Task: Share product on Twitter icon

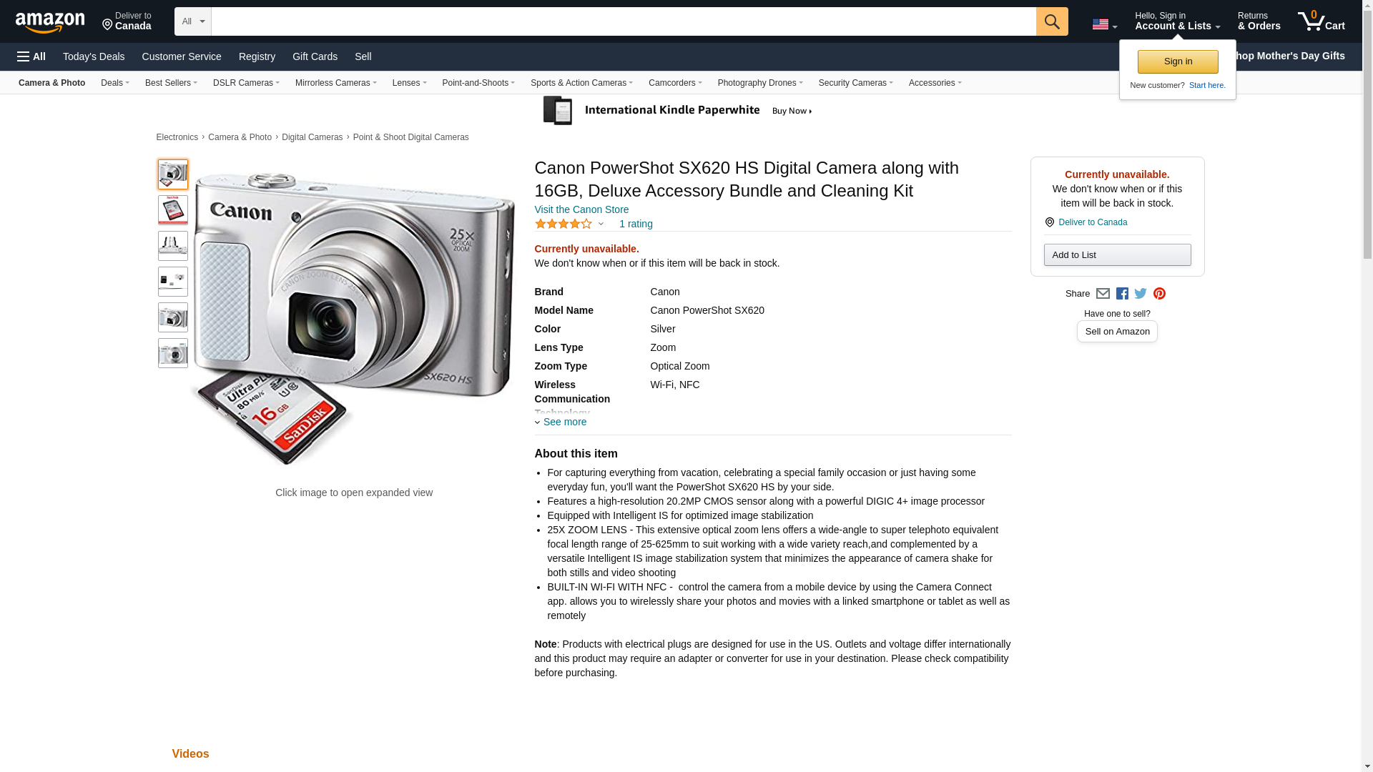Action: coord(1141,294)
